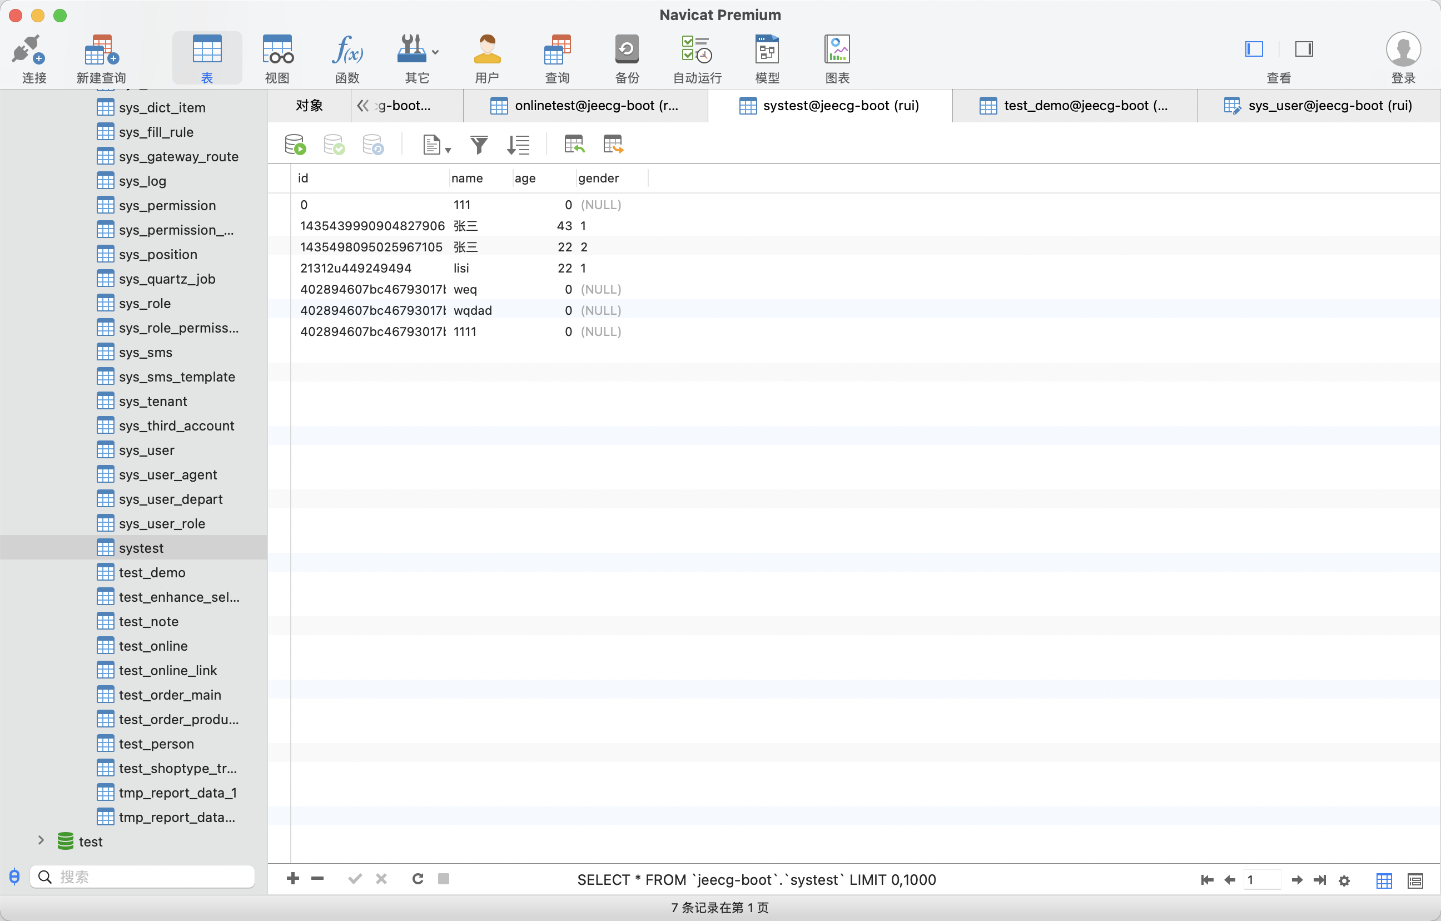Expand the test database node
The width and height of the screenshot is (1441, 921).
pyautogui.click(x=41, y=841)
